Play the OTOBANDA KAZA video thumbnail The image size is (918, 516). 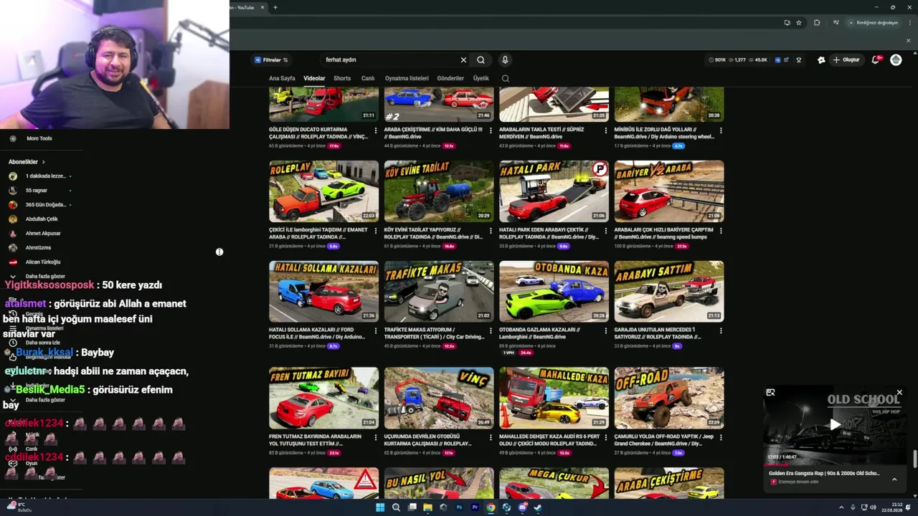[554, 292]
